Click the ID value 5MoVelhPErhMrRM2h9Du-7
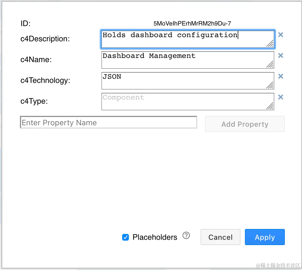The height and width of the screenshot is (270, 302). click(192, 24)
